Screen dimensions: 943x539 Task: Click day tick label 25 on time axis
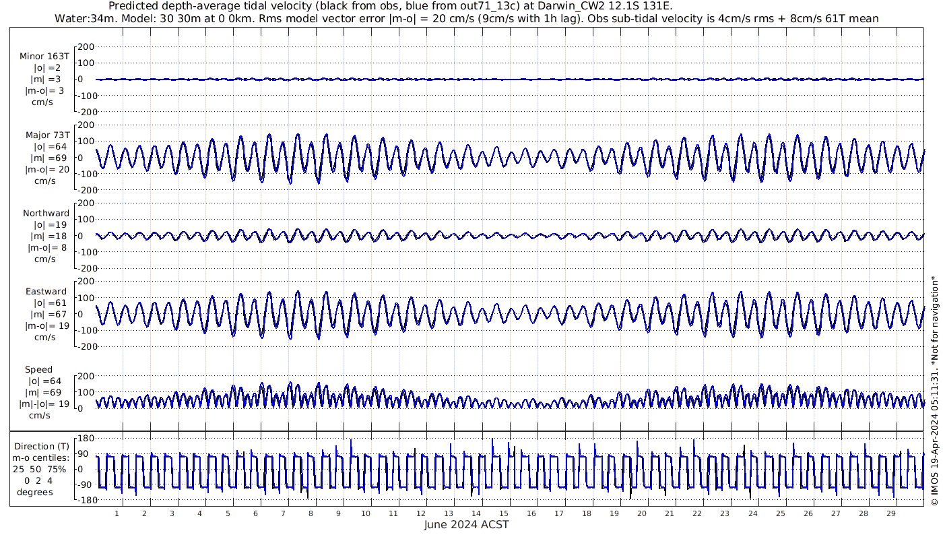780,513
